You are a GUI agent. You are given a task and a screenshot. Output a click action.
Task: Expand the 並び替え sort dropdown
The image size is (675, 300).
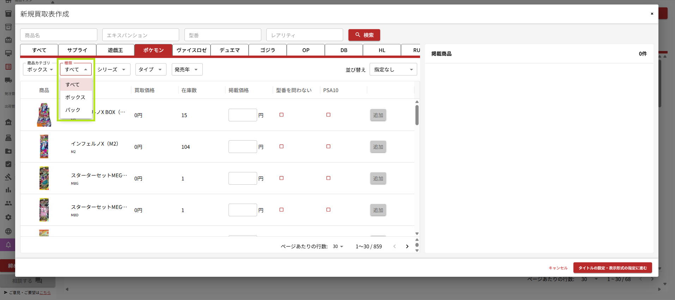click(x=393, y=70)
